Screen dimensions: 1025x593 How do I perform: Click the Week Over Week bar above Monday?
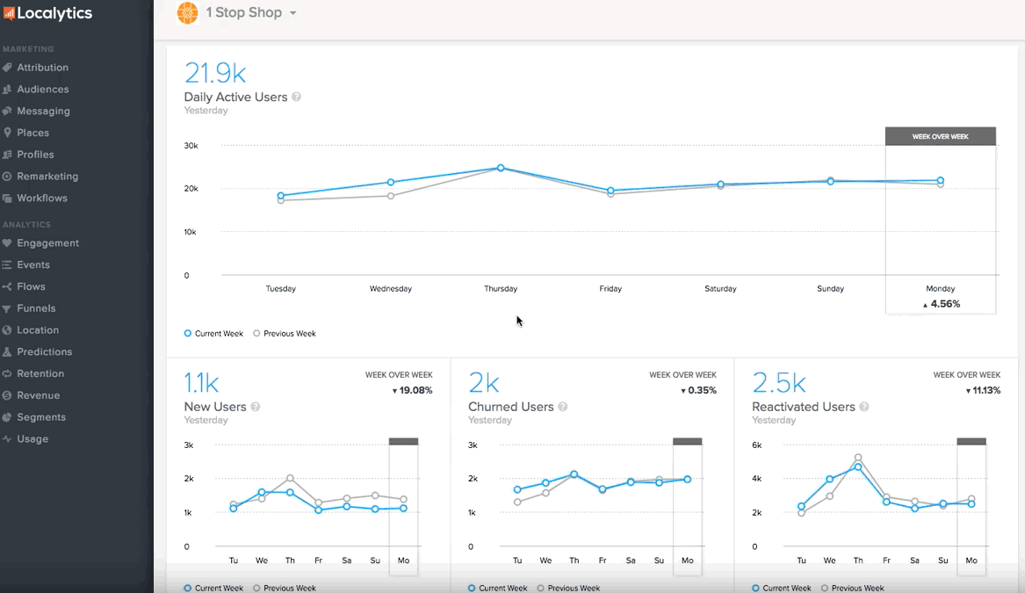tap(940, 136)
